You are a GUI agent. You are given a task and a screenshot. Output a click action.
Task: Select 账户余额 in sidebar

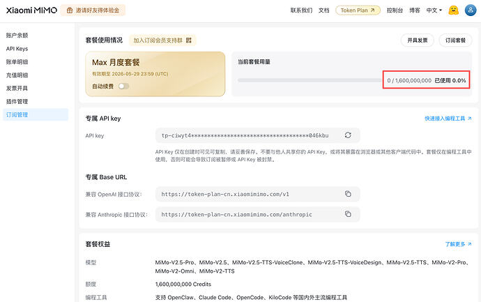coord(17,36)
